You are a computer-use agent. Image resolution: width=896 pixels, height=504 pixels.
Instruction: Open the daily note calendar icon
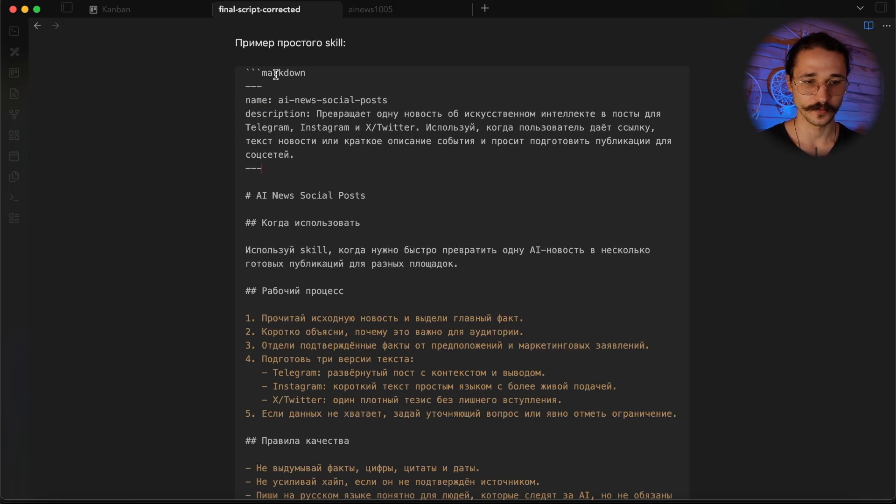click(14, 156)
